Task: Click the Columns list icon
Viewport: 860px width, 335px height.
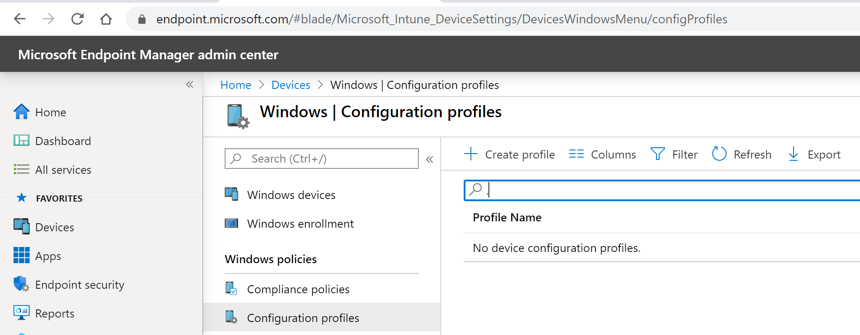Action: [x=576, y=154]
